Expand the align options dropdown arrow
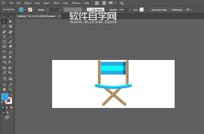The image size is (204, 134). pos(191,9)
